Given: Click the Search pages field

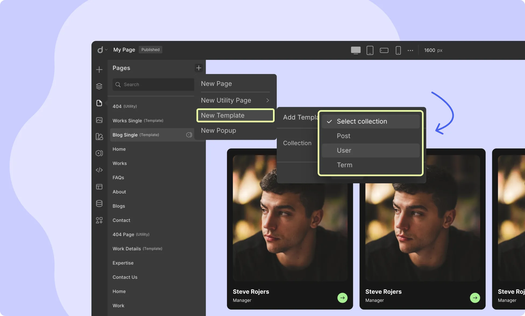Looking at the screenshot, I should coord(153,85).
